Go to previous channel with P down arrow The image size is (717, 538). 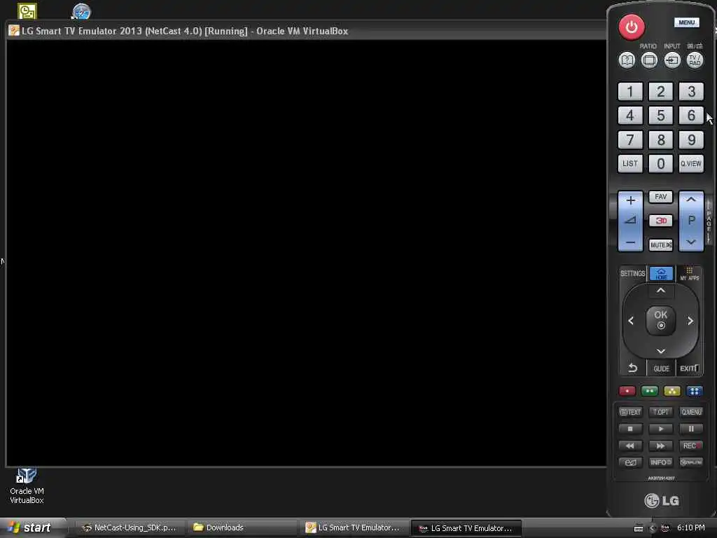coord(691,242)
